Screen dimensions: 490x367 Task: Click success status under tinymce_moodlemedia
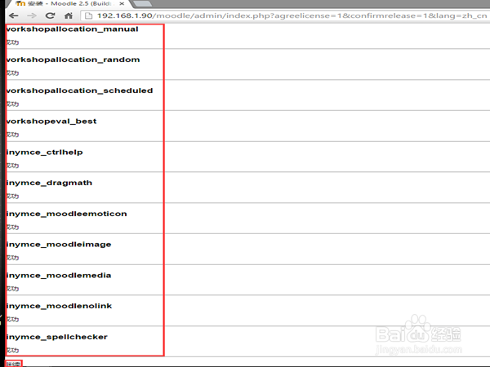12,289
